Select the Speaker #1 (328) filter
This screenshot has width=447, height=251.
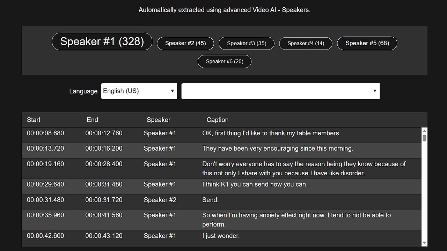[102, 41]
